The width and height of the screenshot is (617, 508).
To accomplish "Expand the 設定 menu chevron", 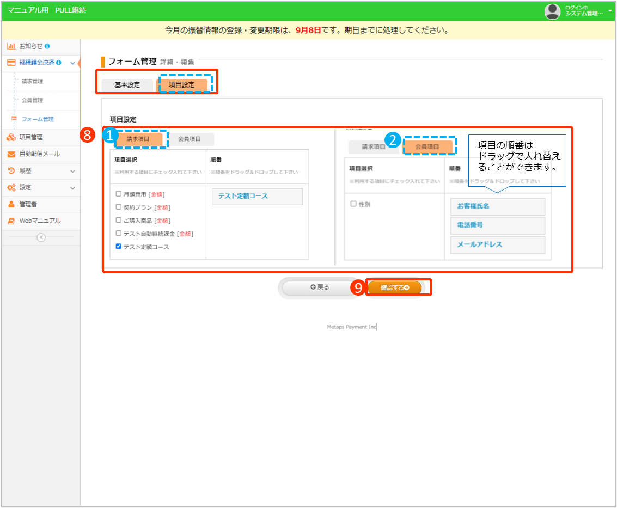I will (x=73, y=187).
